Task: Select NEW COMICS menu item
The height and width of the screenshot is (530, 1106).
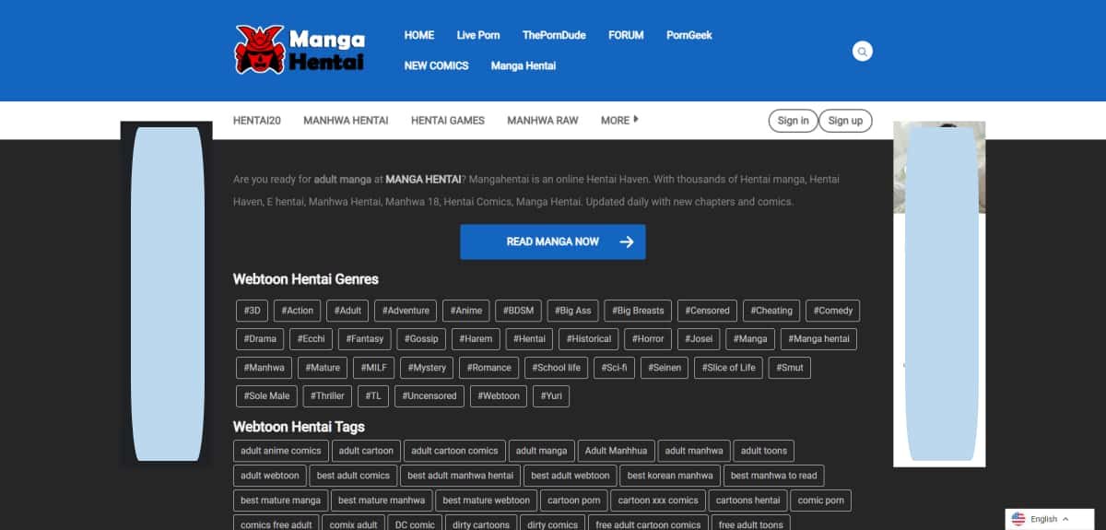Action: [436, 65]
